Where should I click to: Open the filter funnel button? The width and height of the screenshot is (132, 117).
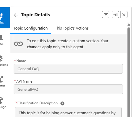tap(106, 14)
